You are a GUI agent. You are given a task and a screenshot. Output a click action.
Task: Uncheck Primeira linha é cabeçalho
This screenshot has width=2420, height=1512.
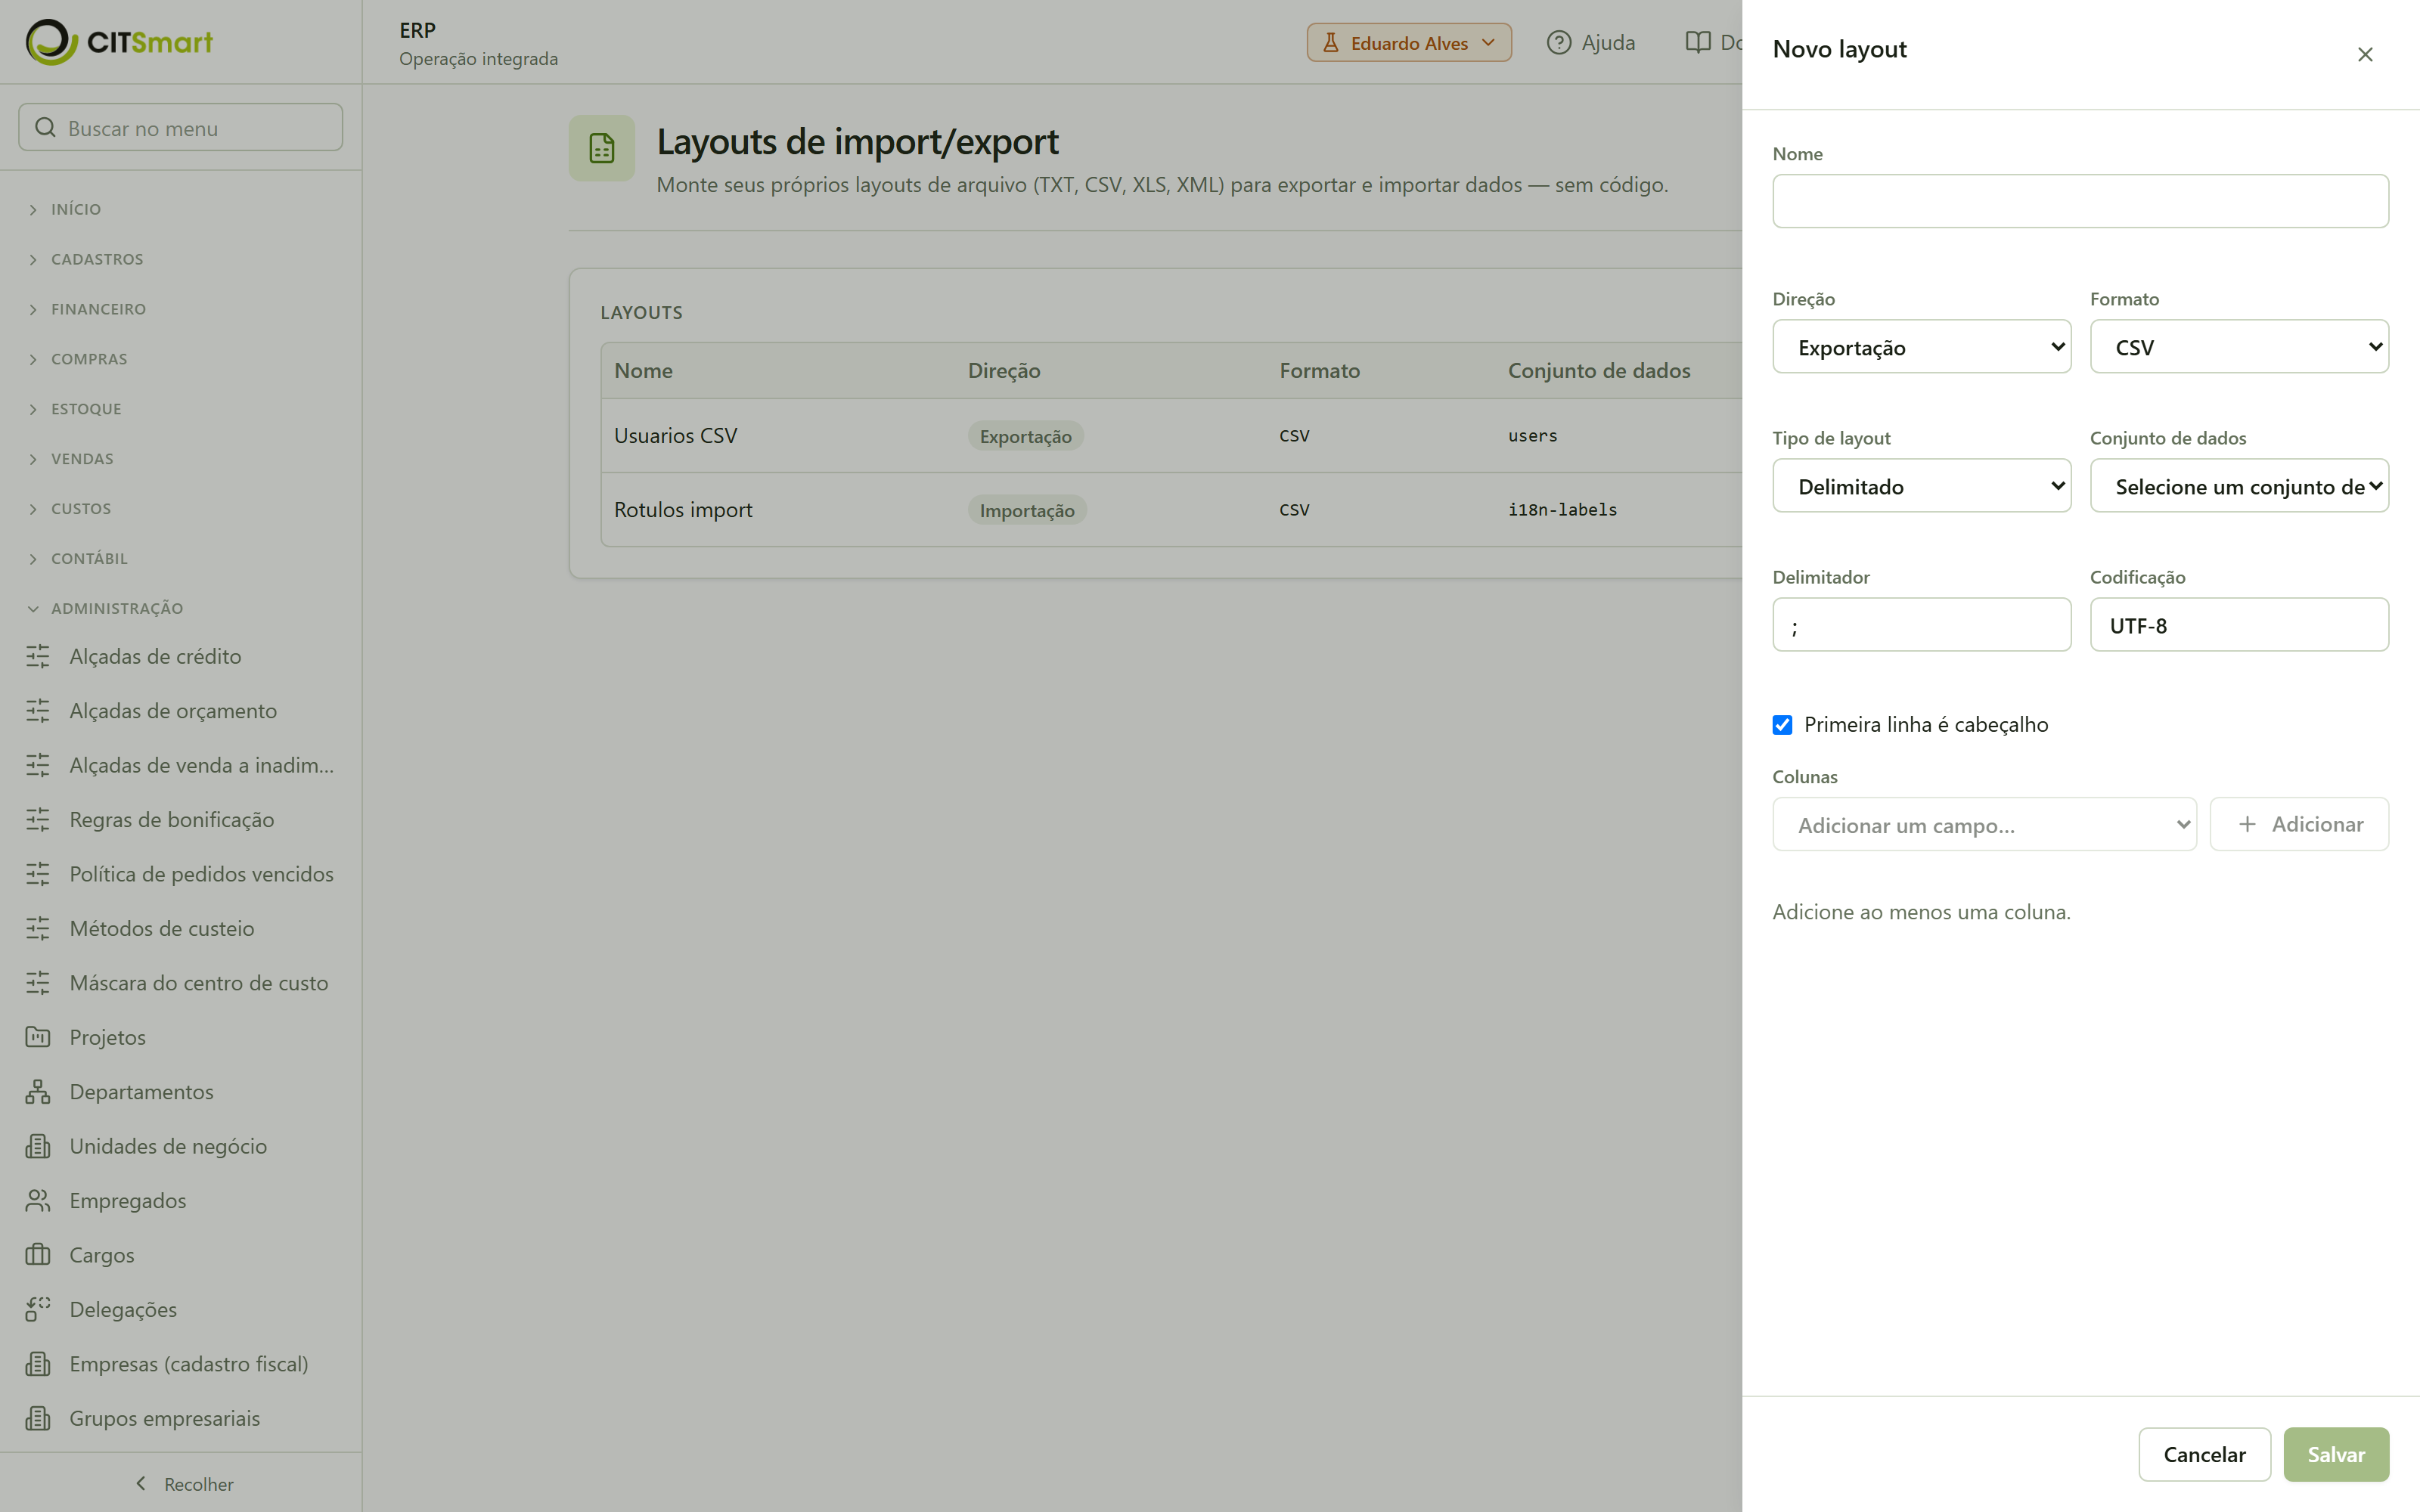point(1782,725)
